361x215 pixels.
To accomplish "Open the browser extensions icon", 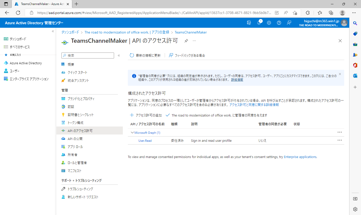I will 308,13.
